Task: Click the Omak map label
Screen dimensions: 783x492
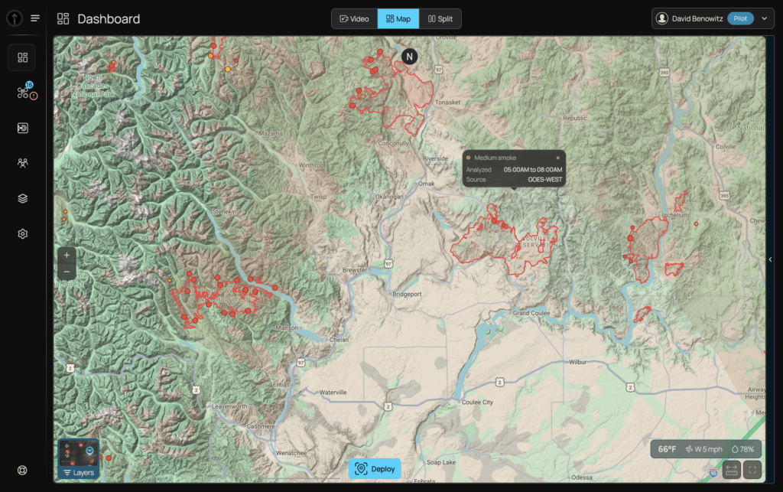Action: (x=427, y=184)
